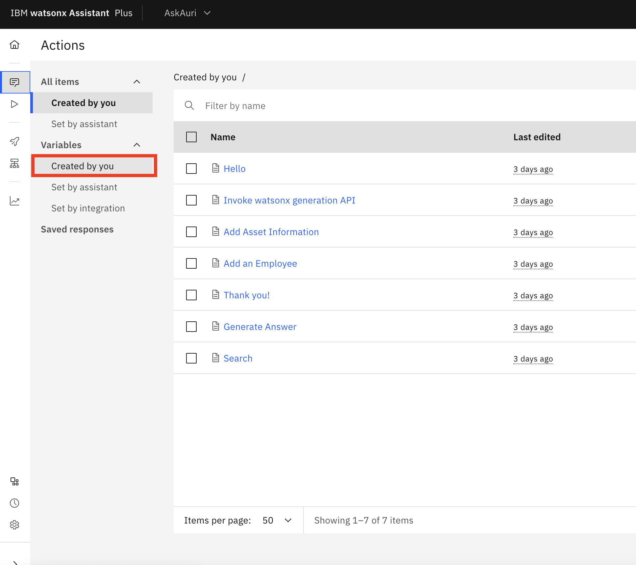Open the Search action
This screenshot has width=636, height=565.
(x=238, y=358)
